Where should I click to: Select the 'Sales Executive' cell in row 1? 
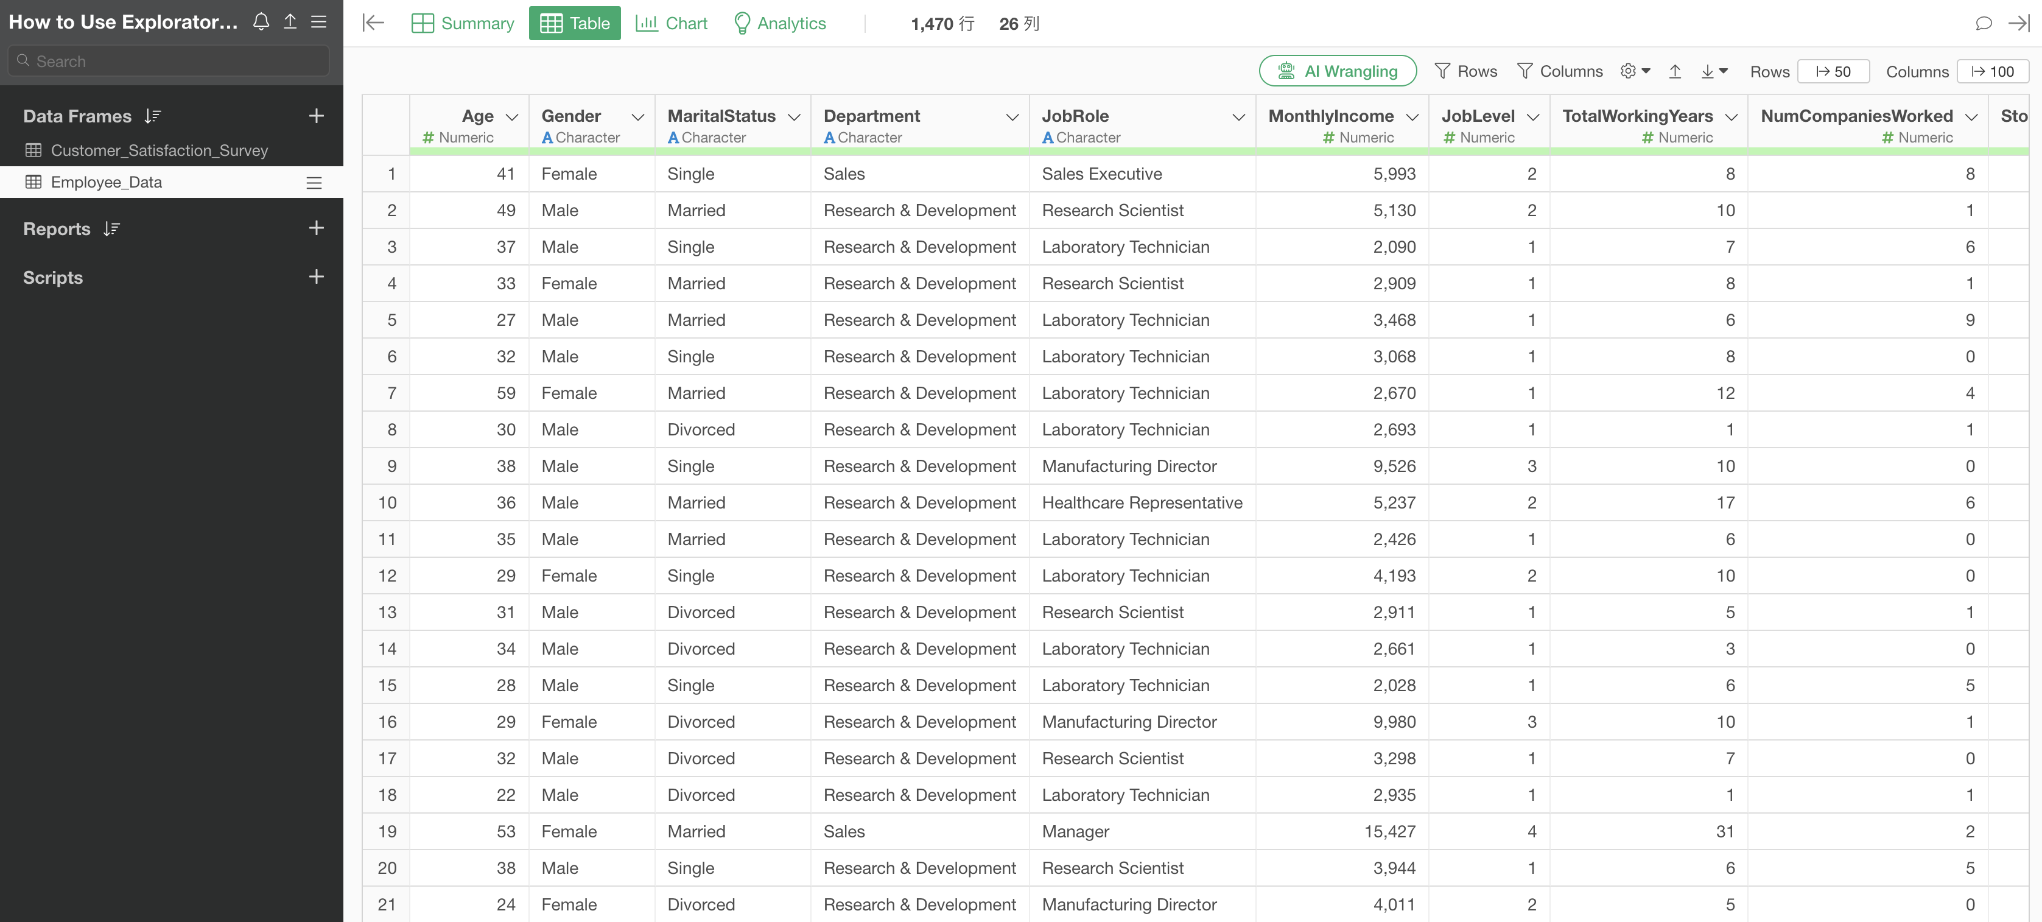click(1142, 174)
